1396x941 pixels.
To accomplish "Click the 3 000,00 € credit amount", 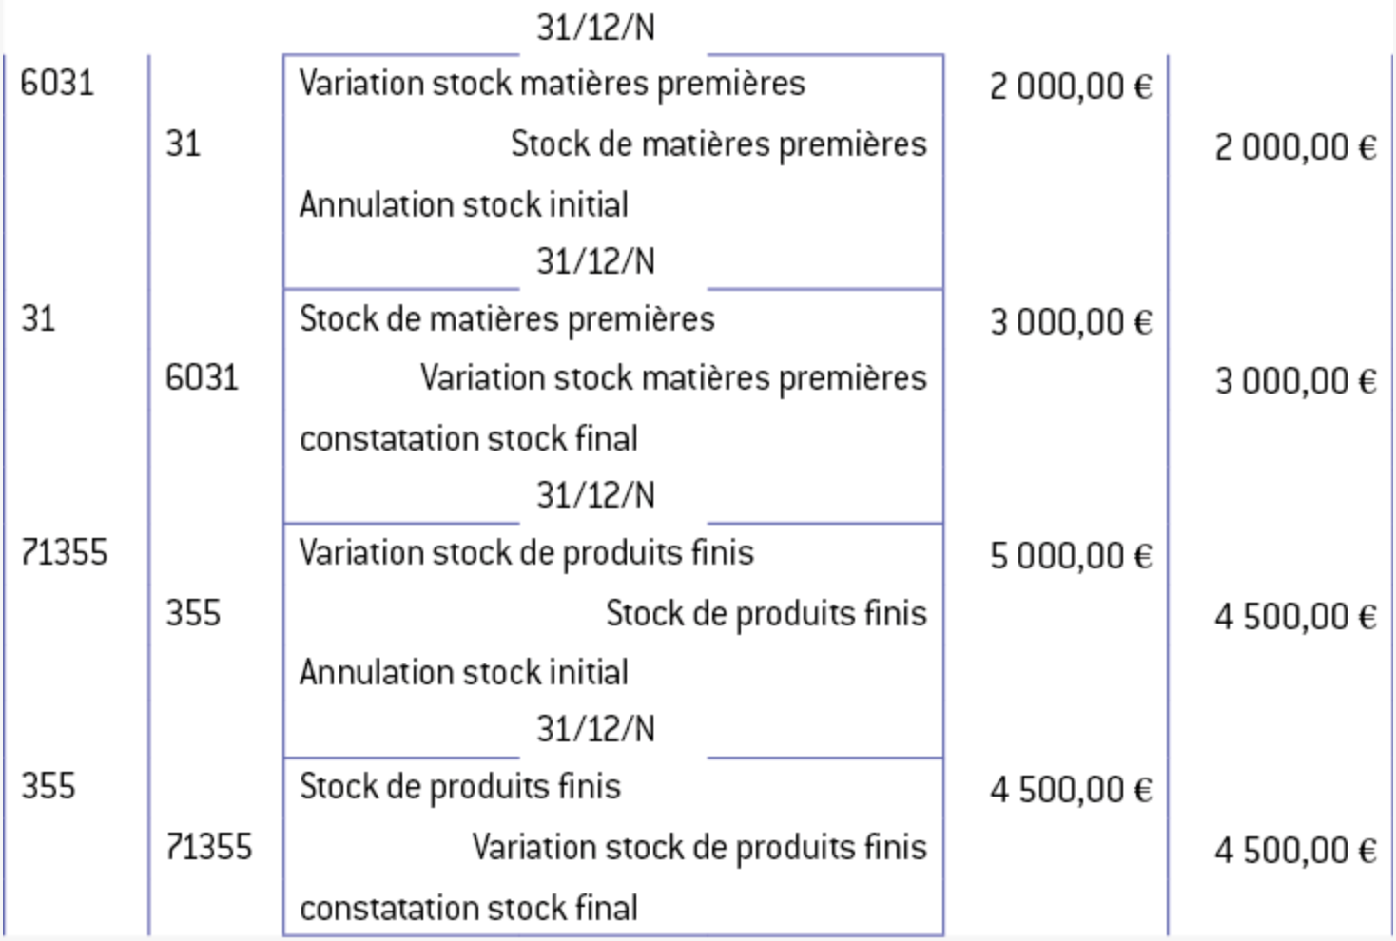I will click(1295, 381).
